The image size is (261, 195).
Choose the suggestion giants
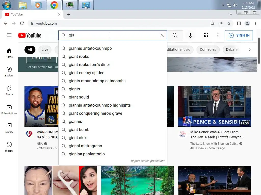point(112,89)
